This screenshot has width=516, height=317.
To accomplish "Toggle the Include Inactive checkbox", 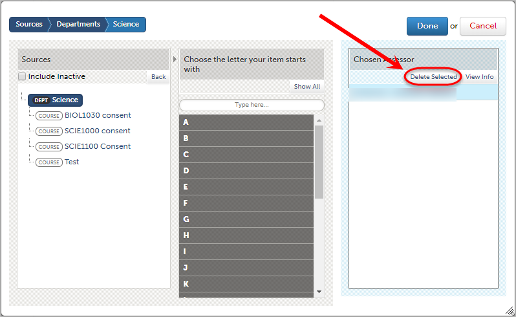I will click(x=22, y=76).
